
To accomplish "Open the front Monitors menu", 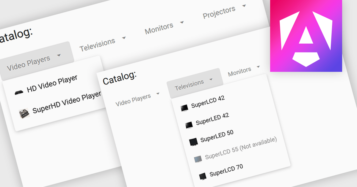I will [239, 71].
